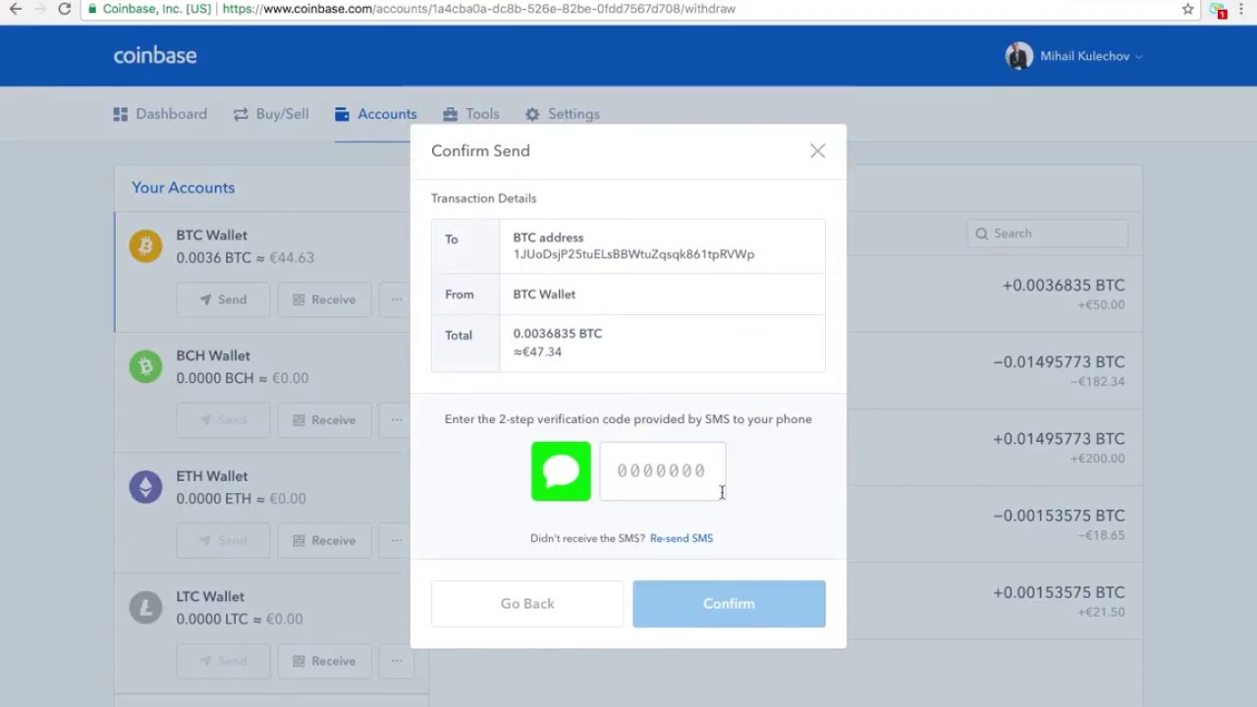
Task: Open more options for BCH Wallet
Action: [x=396, y=420]
